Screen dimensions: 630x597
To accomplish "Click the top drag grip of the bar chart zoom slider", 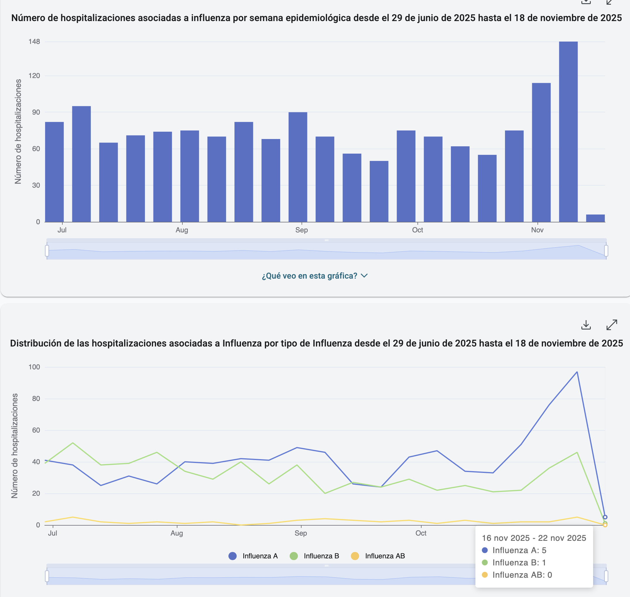I will pos(326,240).
